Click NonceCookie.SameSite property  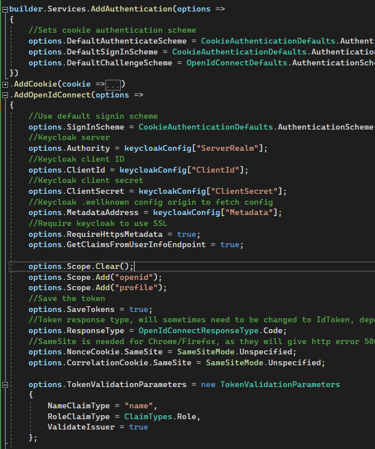point(115,352)
